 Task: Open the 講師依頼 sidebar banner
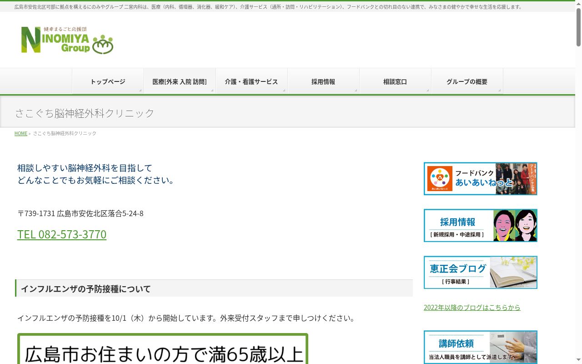(481, 347)
